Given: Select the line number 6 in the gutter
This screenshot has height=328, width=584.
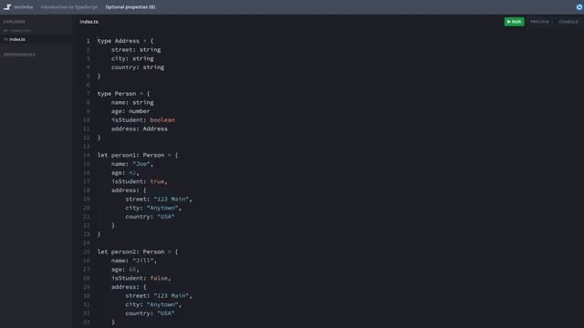Looking at the screenshot, I should click(x=88, y=85).
